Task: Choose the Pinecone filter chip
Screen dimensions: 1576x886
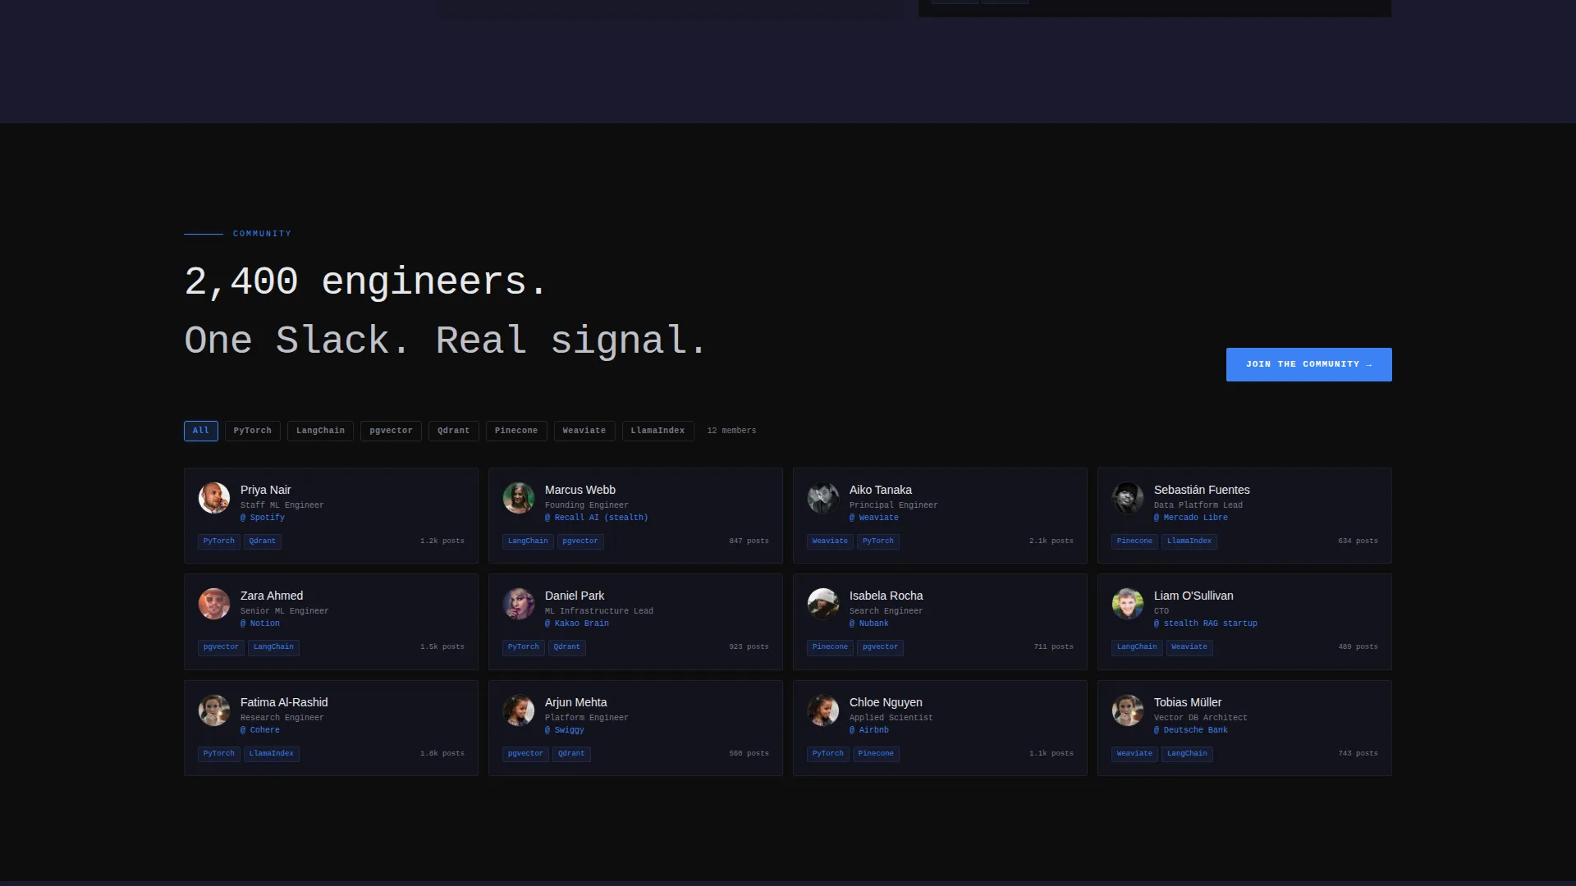Action: pyautogui.click(x=516, y=431)
